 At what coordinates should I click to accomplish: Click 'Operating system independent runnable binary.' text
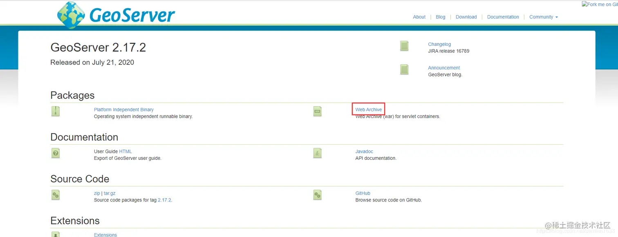click(143, 116)
